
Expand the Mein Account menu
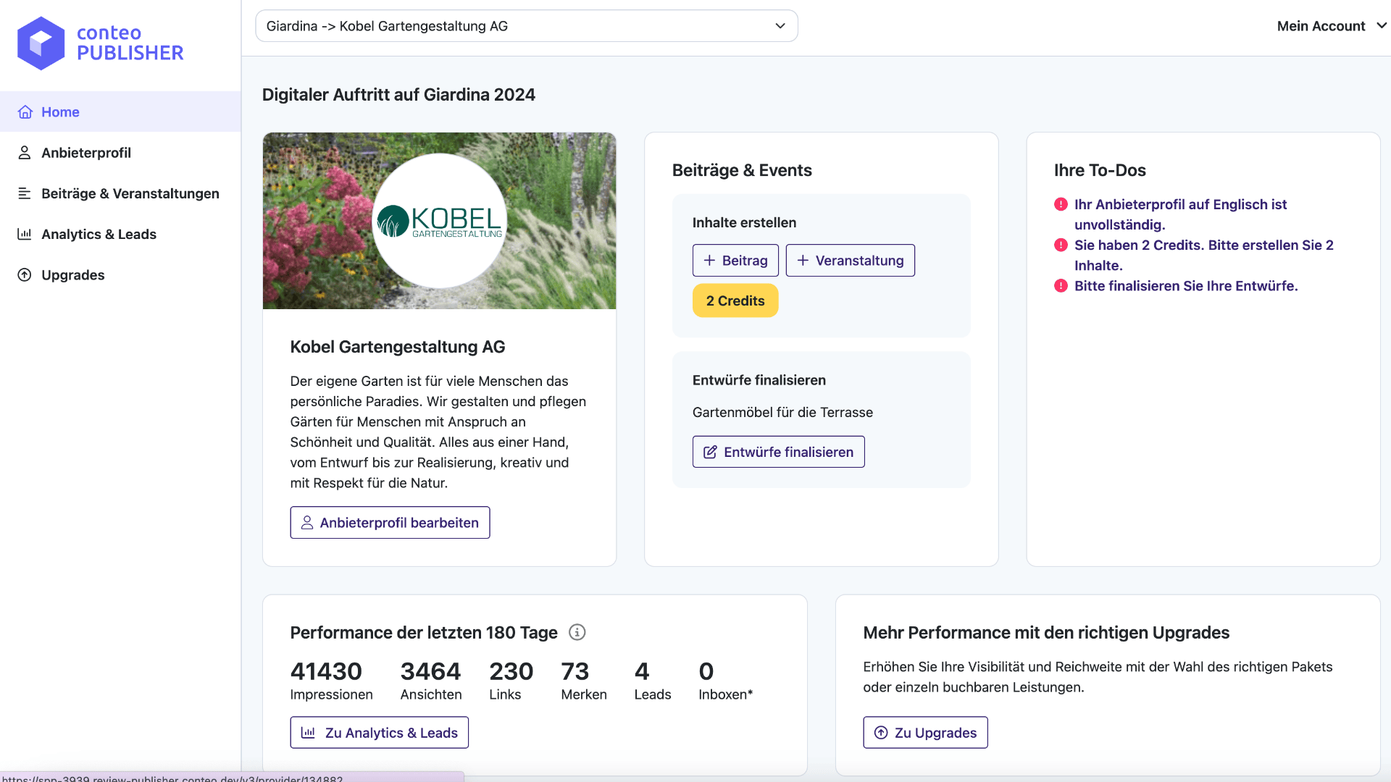pos(1332,26)
